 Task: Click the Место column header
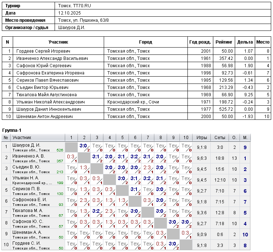click(x=263, y=42)
